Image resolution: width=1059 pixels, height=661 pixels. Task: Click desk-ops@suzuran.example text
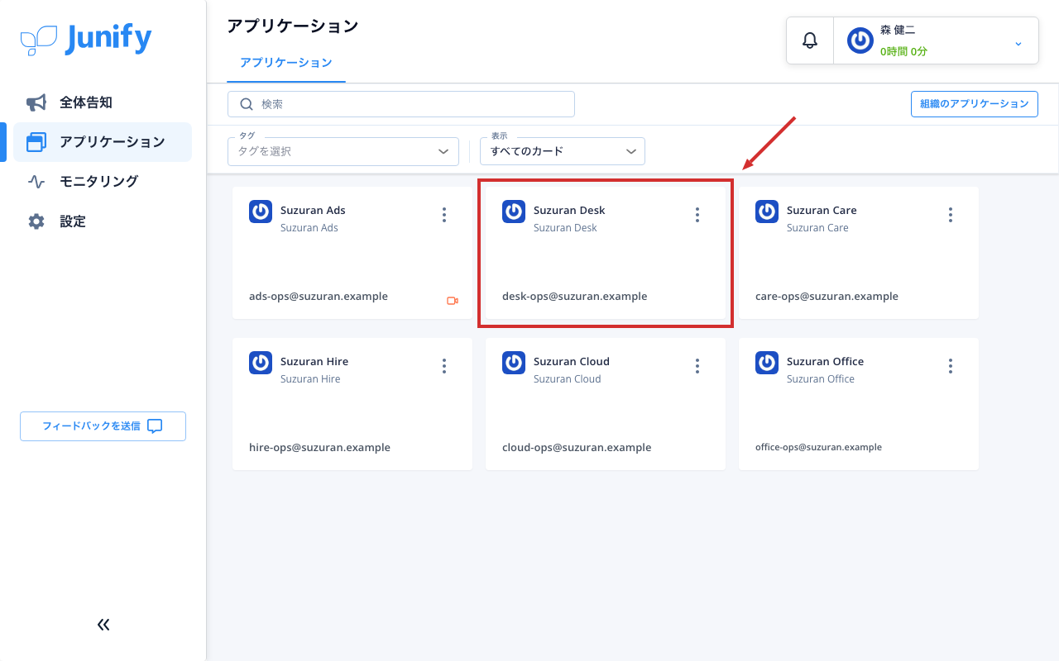[575, 297]
